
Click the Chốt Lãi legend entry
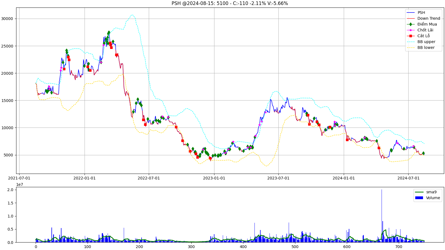tap(425, 30)
